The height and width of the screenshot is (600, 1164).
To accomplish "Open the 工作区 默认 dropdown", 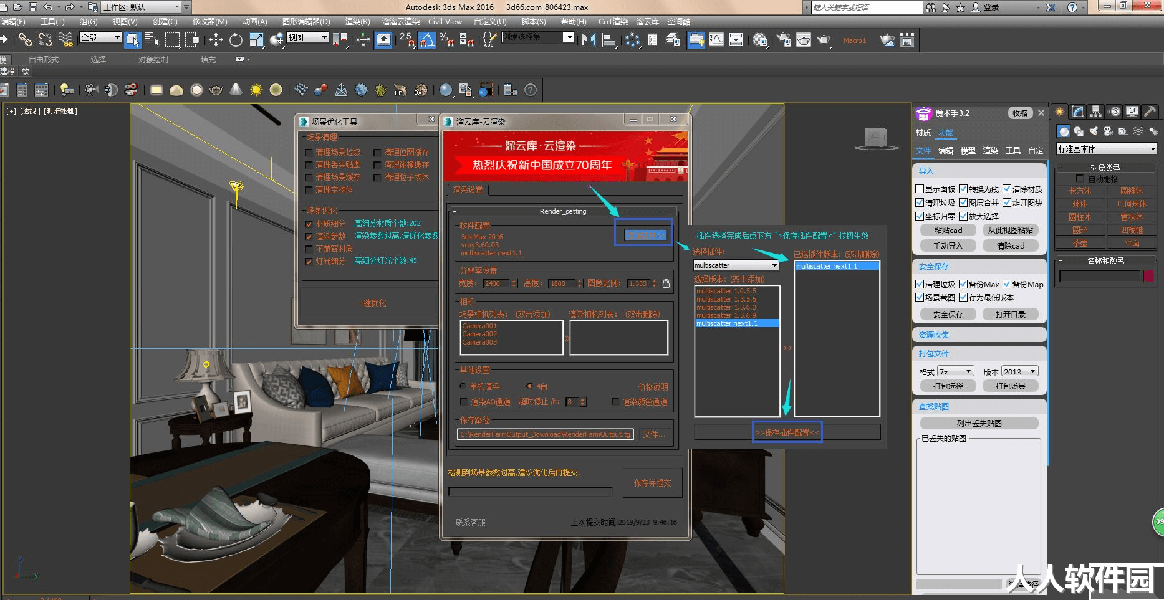I will [142, 7].
